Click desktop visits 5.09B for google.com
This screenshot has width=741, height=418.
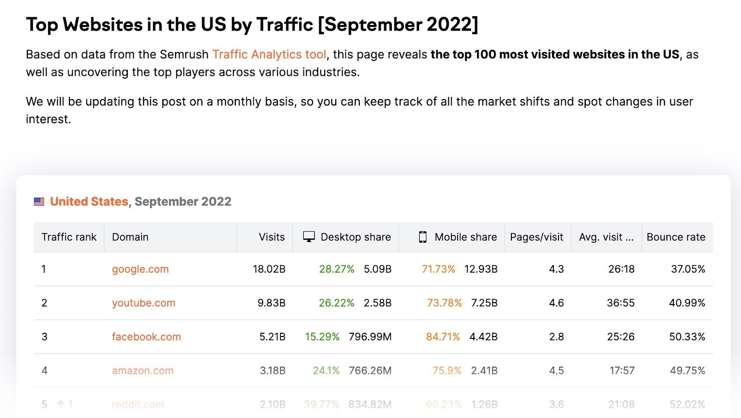click(377, 269)
